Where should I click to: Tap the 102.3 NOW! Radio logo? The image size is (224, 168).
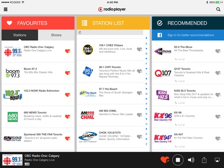[13, 95]
